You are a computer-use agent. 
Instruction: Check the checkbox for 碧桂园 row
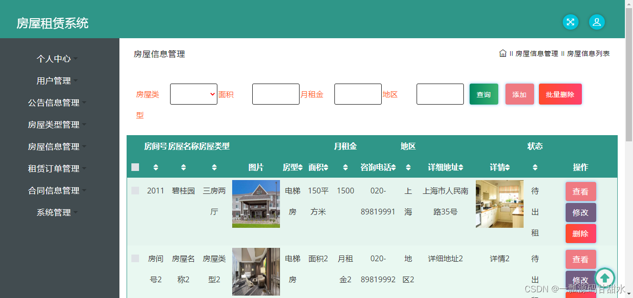tap(135, 191)
